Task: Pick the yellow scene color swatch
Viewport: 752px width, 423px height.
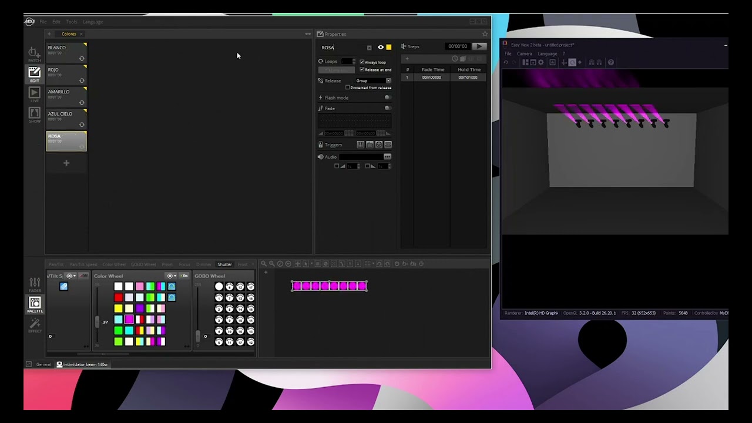Action: click(x=389, y=48)
